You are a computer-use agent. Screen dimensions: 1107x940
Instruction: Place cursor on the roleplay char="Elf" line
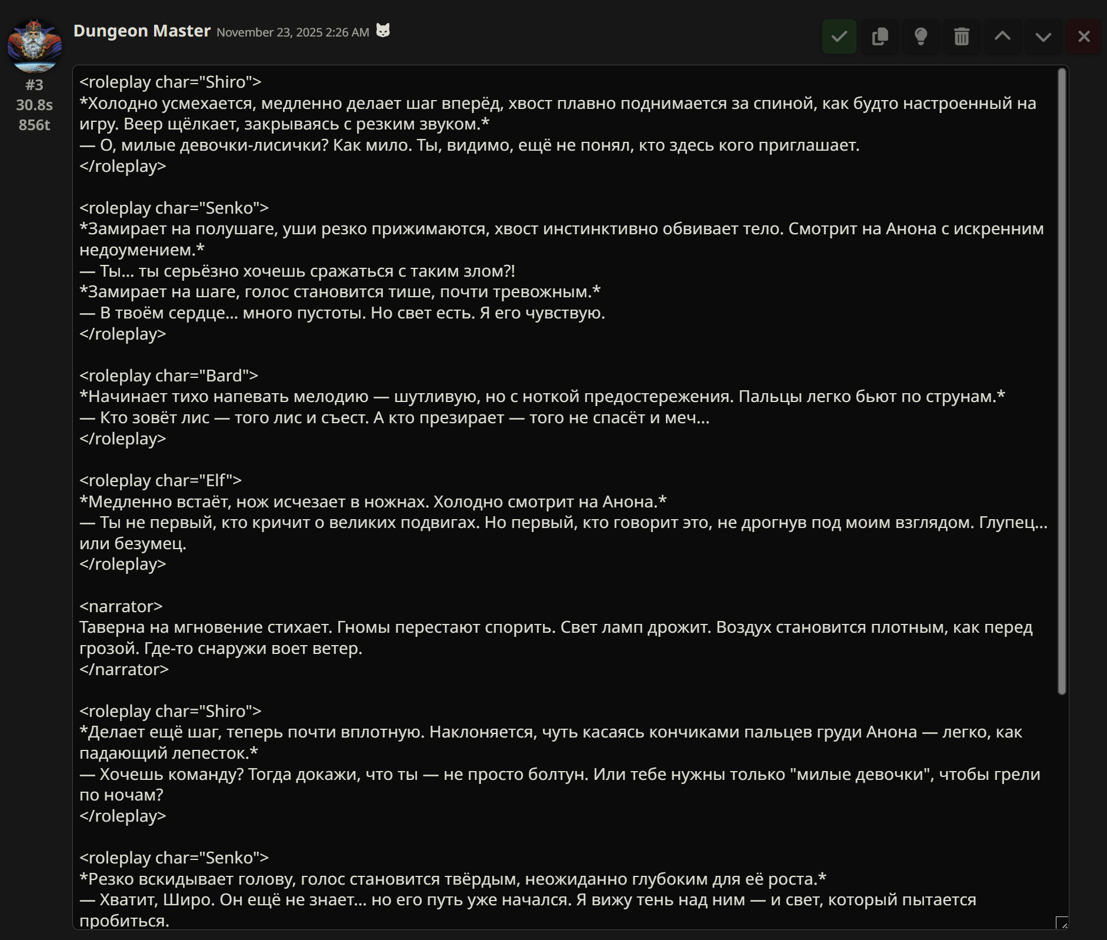pos(161,480)
